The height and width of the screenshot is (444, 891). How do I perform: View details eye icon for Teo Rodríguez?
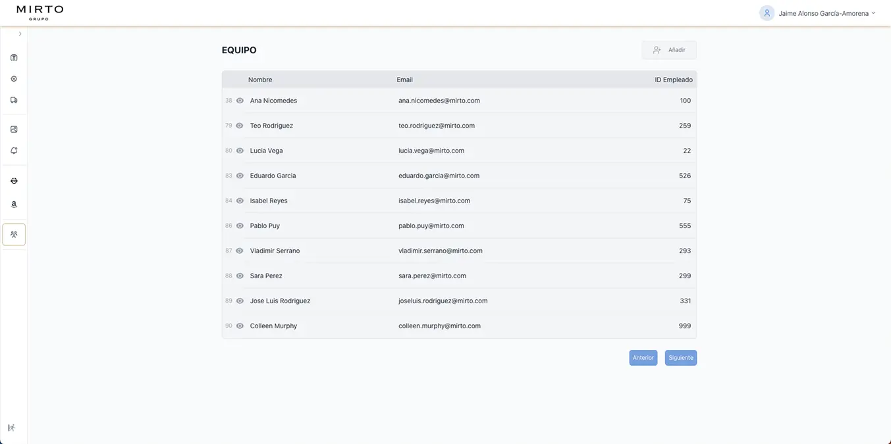(240, 126)
